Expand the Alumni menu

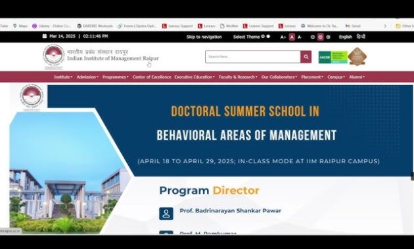(357, 77)
